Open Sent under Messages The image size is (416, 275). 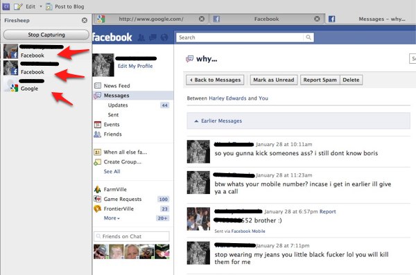(x=113, y=115)
